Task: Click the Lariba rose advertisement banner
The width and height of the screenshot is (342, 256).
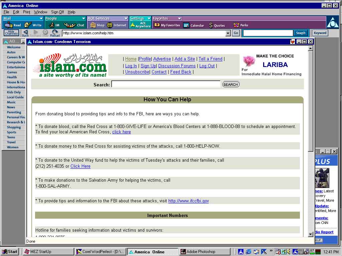Action: coord(272,65)
